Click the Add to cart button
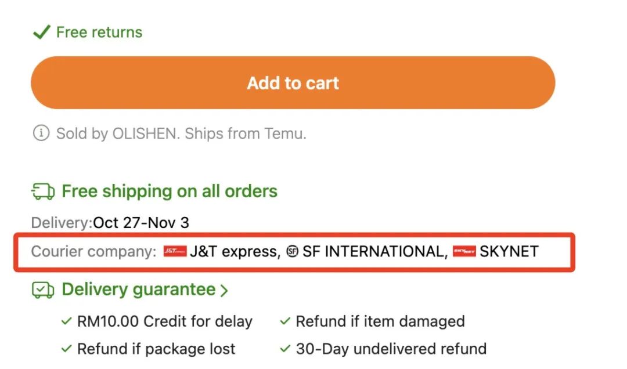627x369 pixels. coord(293,83)
